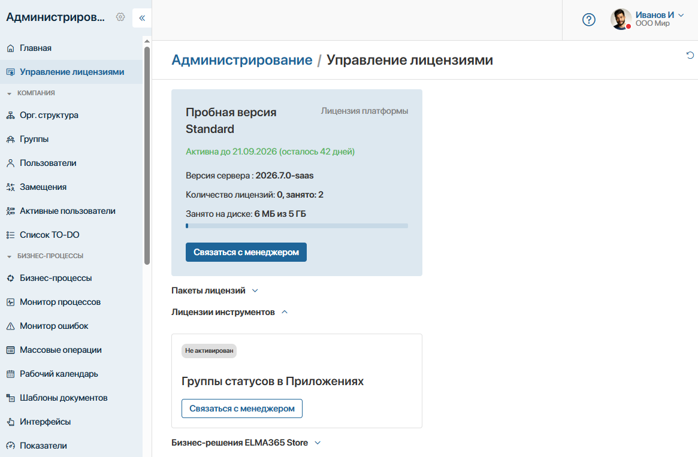Open the help question mark icon
Viewport: 698px width, 457px height.
coord(588,20)
